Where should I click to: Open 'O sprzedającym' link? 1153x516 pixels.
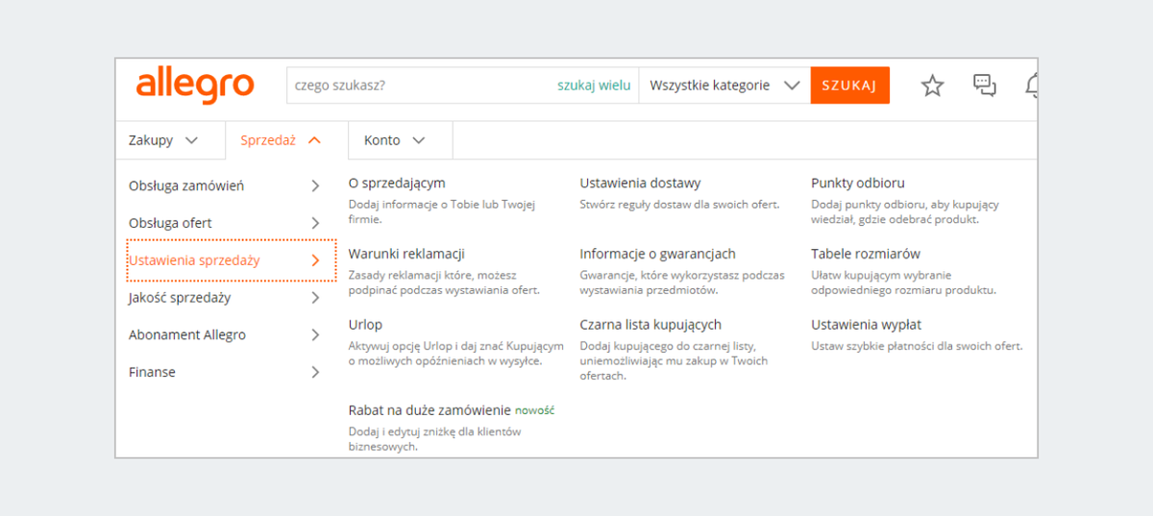point(397,183)
